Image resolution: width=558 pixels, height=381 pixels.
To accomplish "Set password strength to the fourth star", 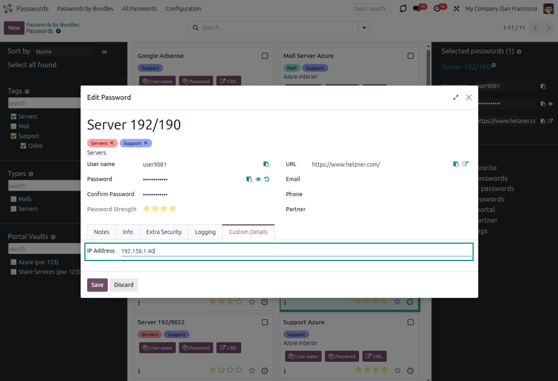I will click(172, 209).
